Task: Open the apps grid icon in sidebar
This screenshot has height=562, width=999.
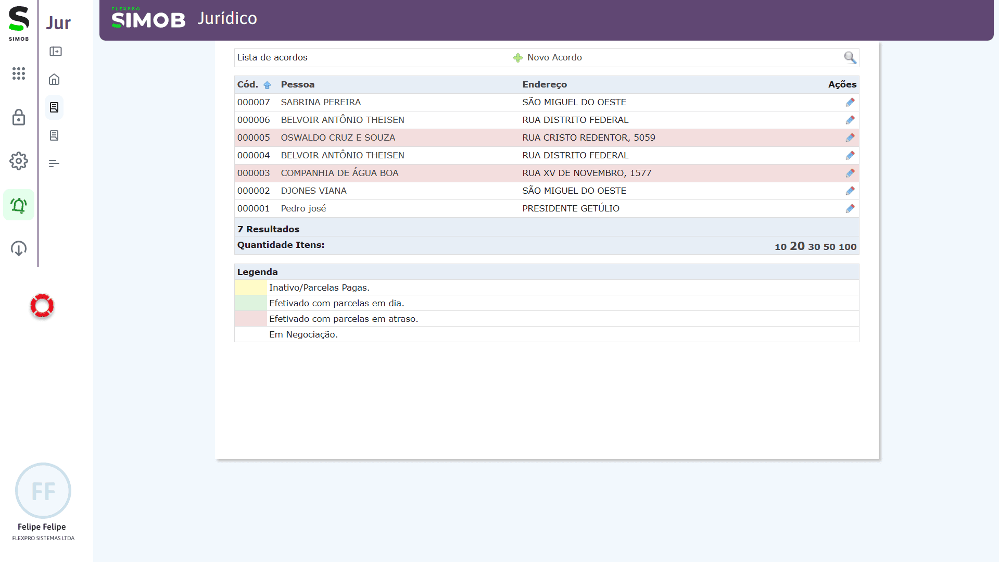Action: coord(19,73)
